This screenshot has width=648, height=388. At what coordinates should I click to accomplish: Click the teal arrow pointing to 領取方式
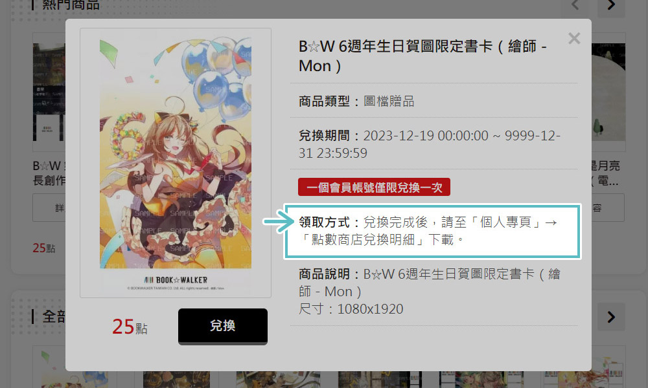coord(278,222)
